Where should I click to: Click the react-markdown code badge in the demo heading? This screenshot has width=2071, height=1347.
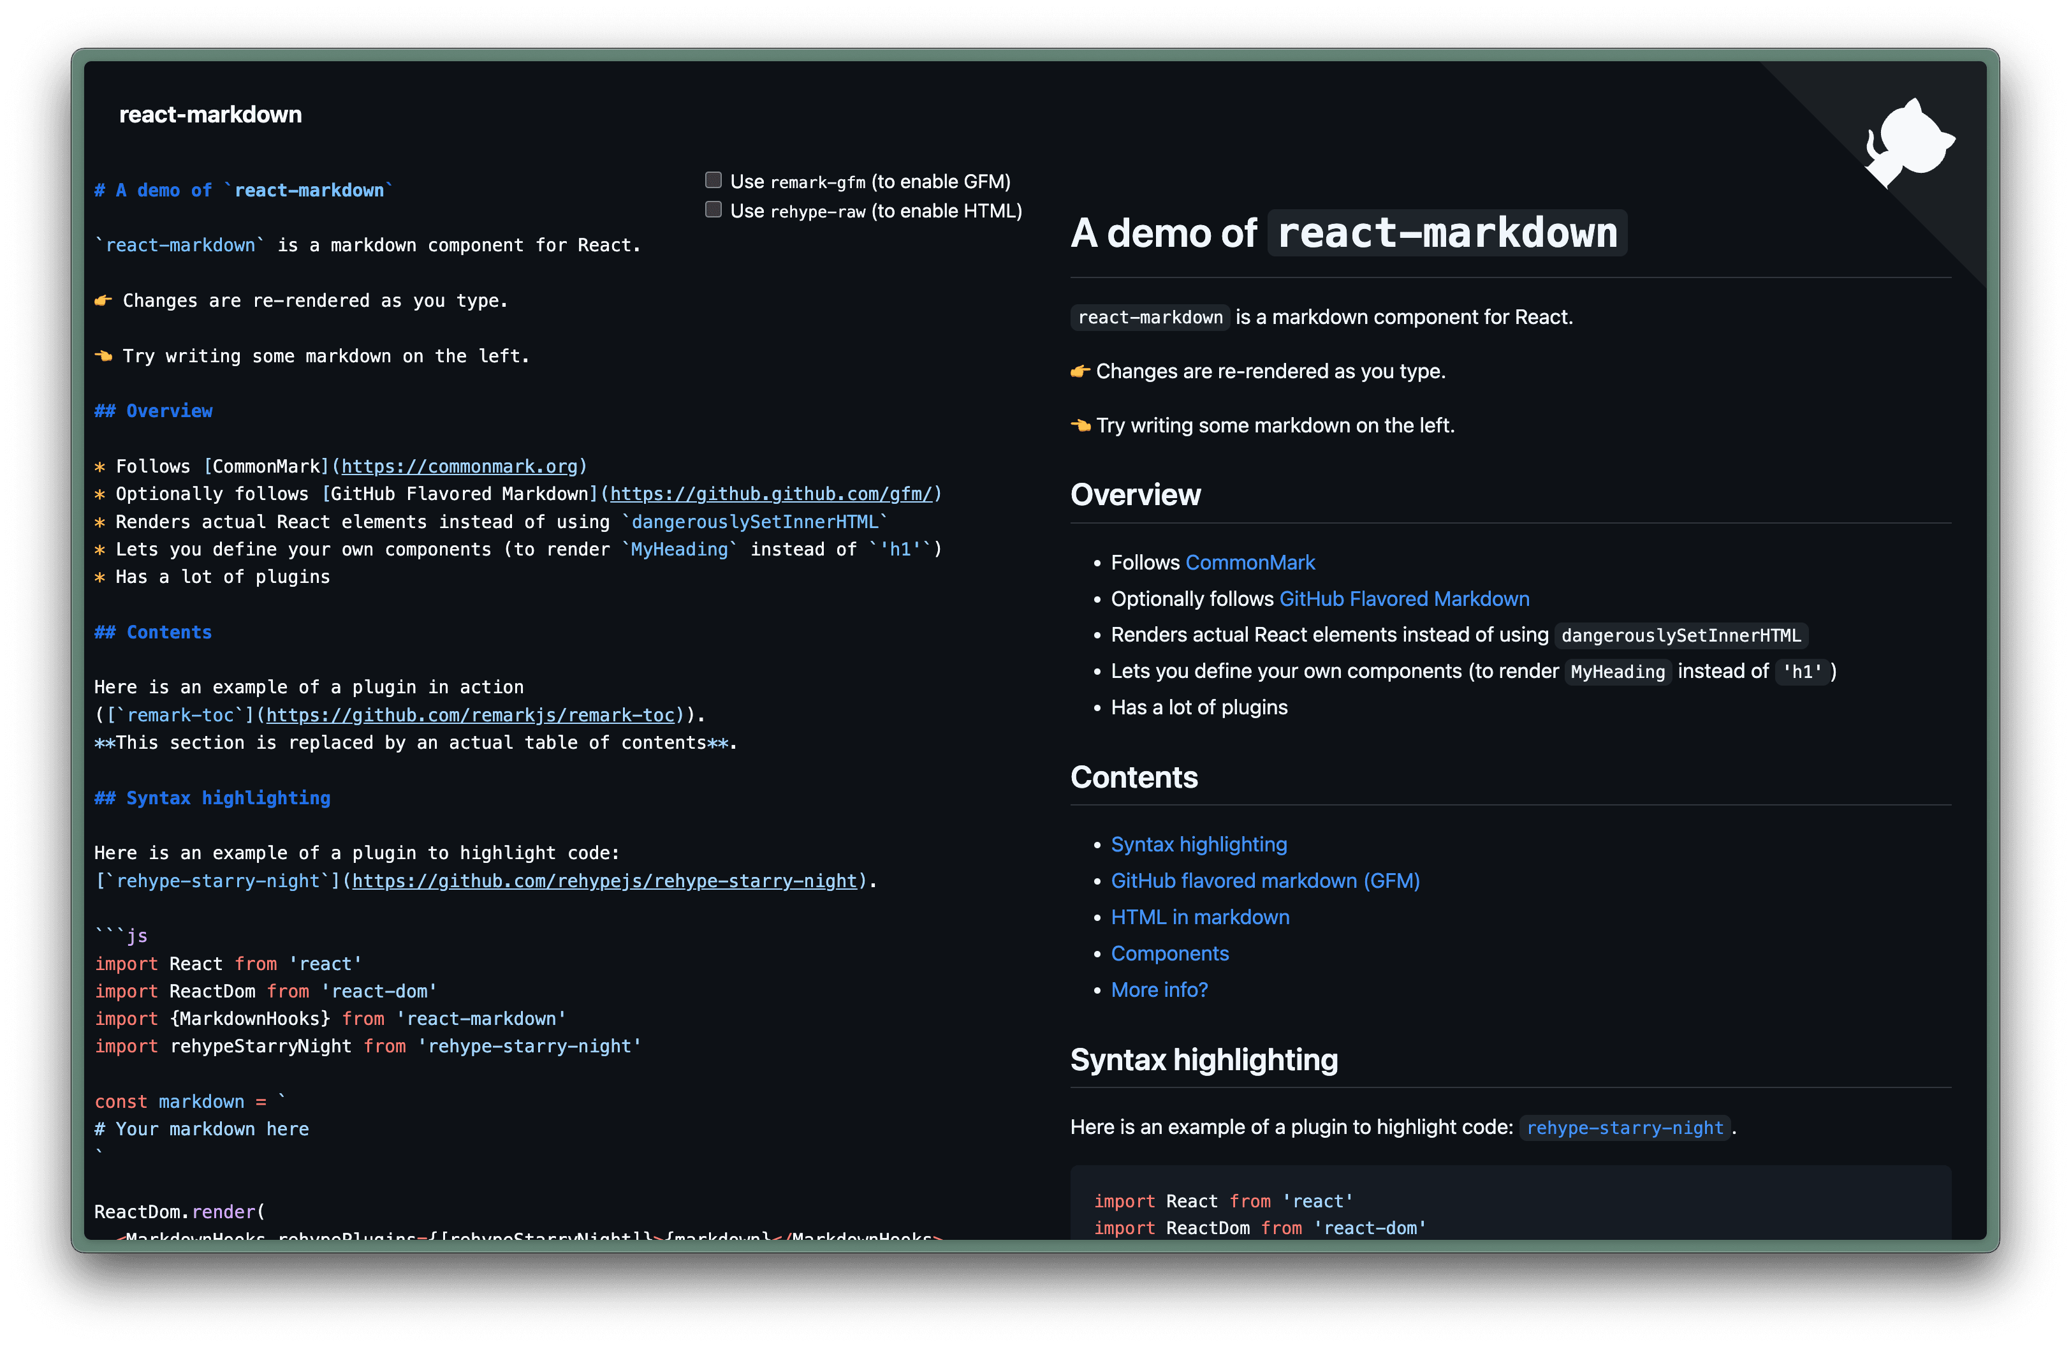coord(1446,232)
